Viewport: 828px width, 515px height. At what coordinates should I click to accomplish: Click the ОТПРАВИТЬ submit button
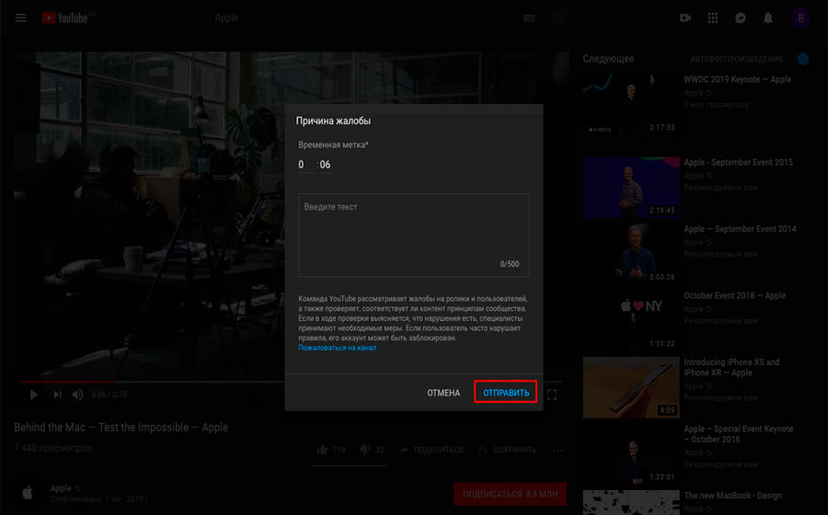(506, 393)
